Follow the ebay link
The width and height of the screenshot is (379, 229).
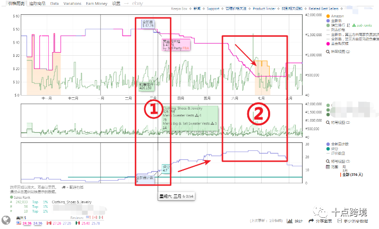137,3
